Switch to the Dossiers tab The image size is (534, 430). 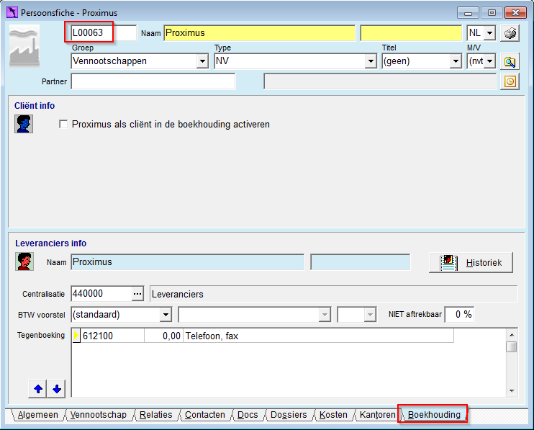289,415
